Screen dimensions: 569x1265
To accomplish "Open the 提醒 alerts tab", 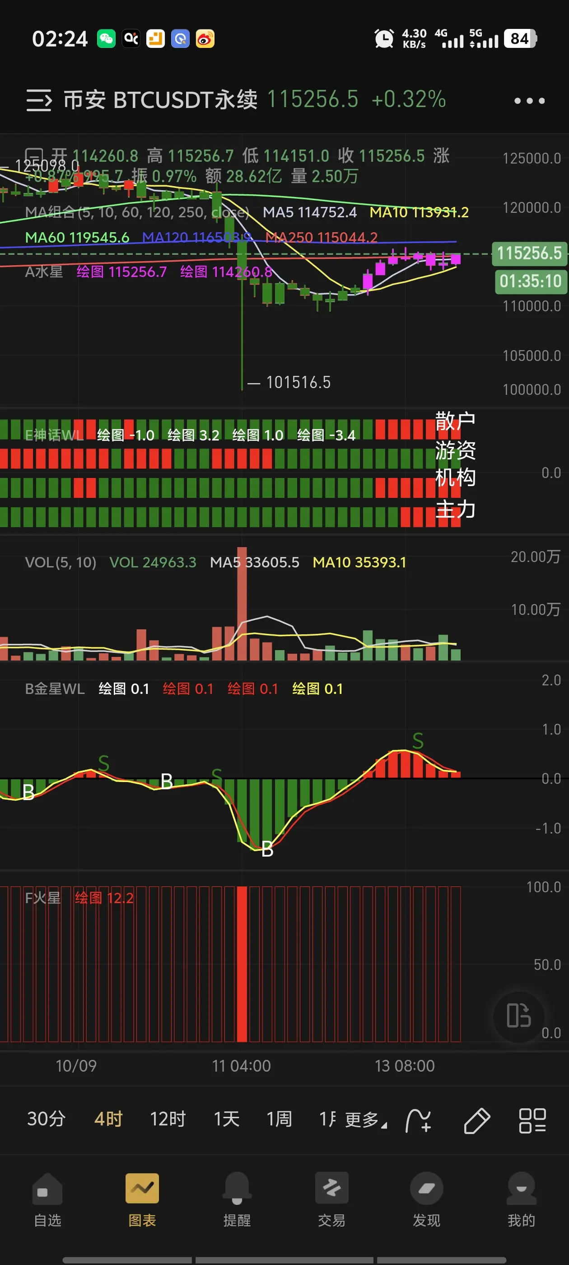I will click(x=237, y=1199).
